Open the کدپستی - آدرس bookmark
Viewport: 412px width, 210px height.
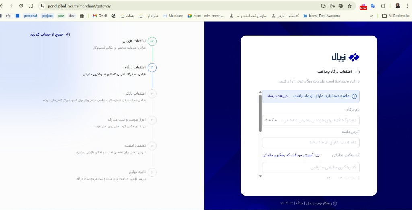tap(285, 16)
